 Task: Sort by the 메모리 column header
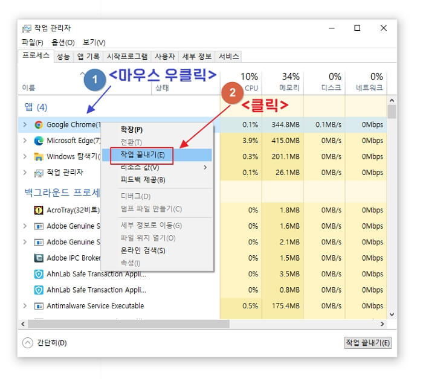click(x=283, y=82)
